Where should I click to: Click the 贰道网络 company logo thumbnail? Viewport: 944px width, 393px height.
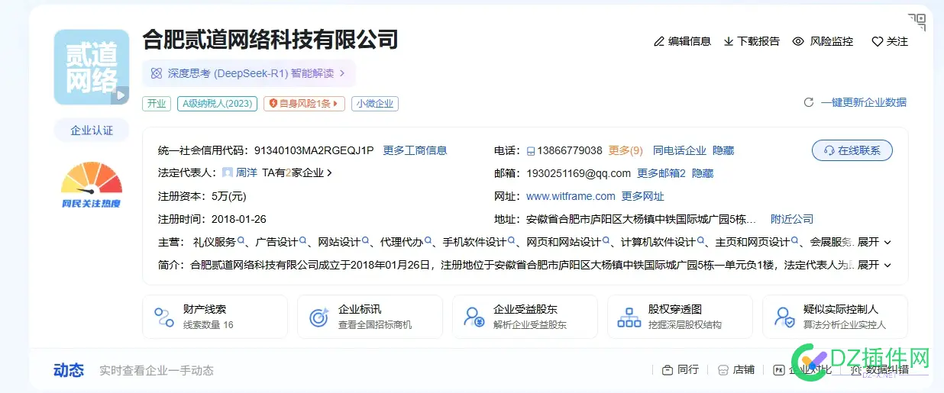(x=92, y=67)
